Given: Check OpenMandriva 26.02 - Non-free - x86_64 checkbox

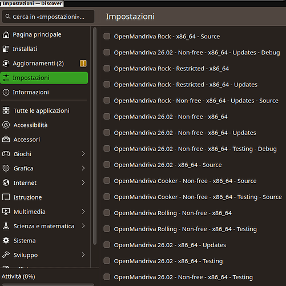Looking at the screenshot, I should point(107,116).
